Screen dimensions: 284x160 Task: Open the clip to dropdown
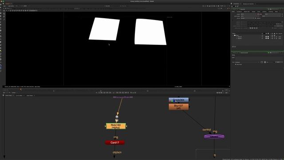[x=248, y=18]
